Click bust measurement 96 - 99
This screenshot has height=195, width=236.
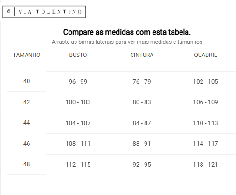coord(78,82)
